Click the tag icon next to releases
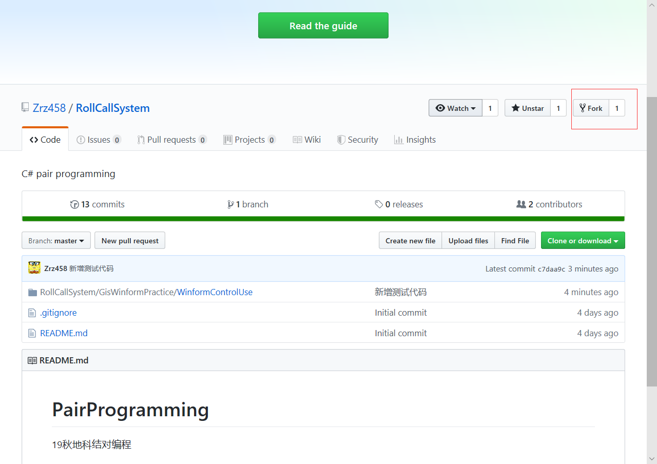 379,204
